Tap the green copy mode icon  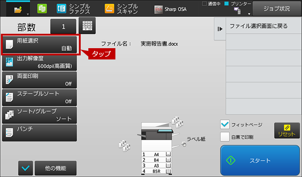(42, 9)
